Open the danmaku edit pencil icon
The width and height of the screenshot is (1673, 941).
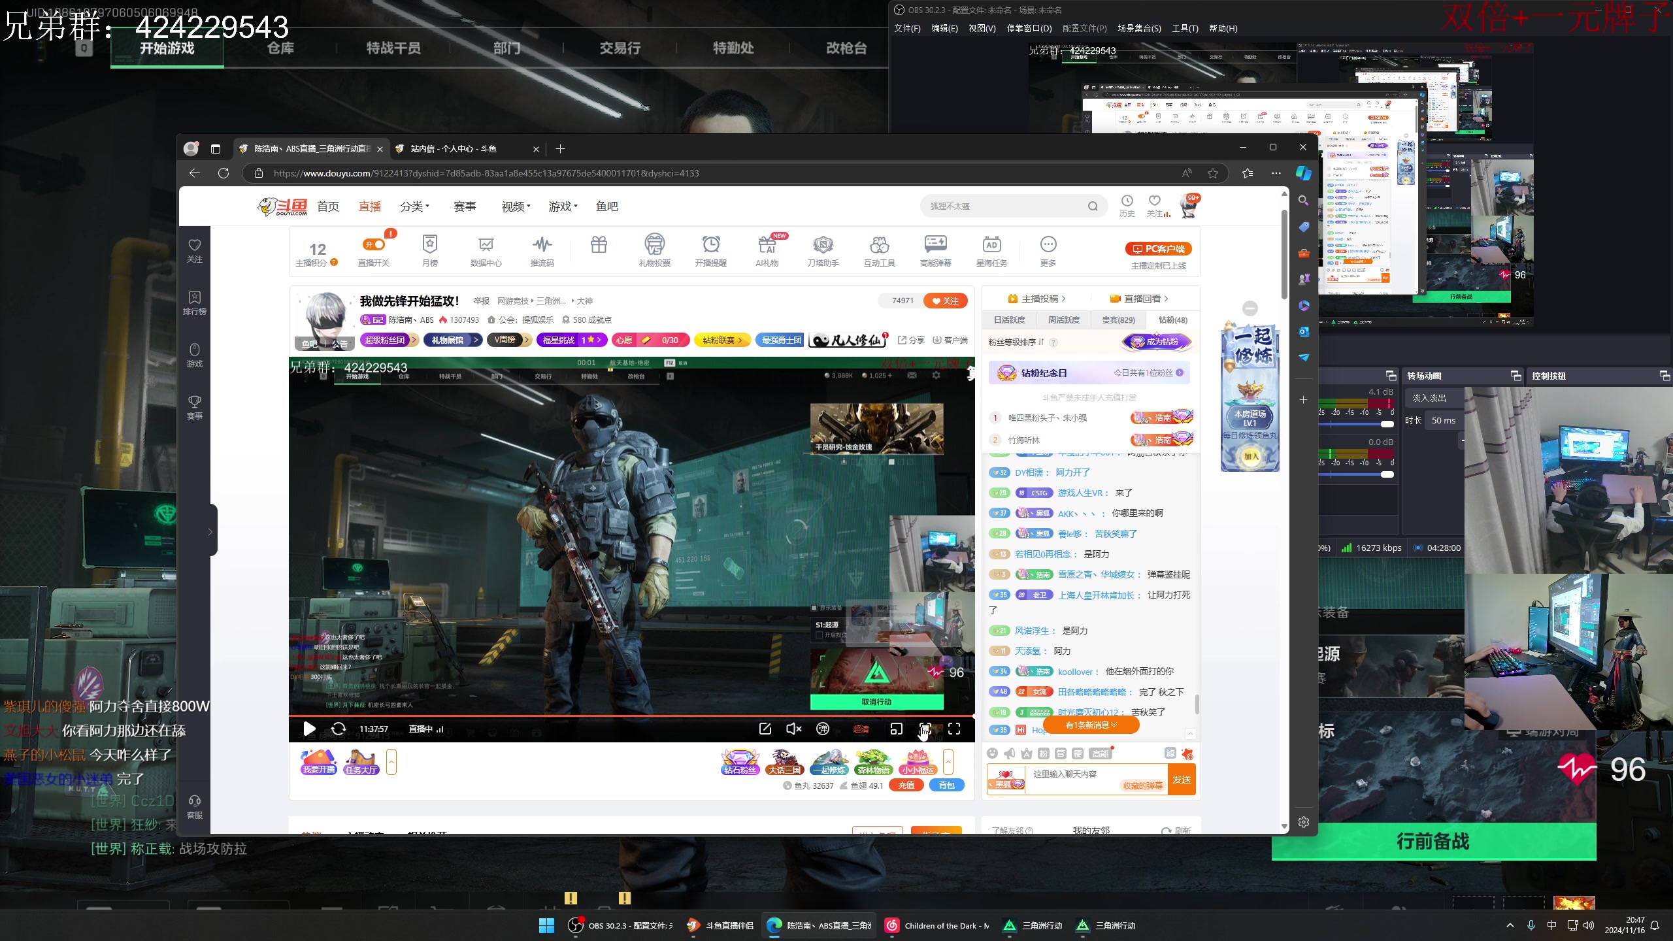765,729
